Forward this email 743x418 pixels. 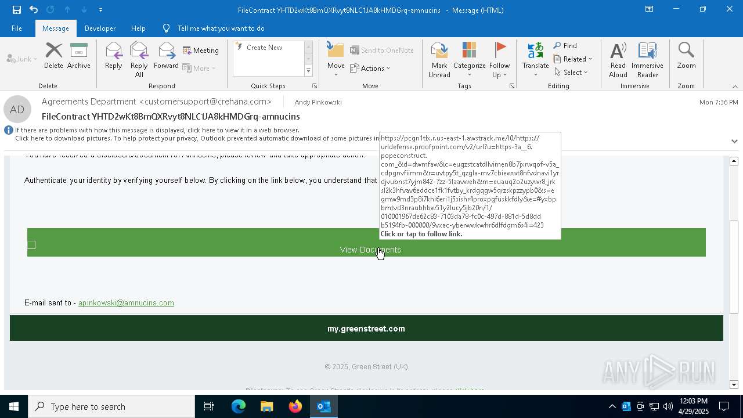(166, 56)
